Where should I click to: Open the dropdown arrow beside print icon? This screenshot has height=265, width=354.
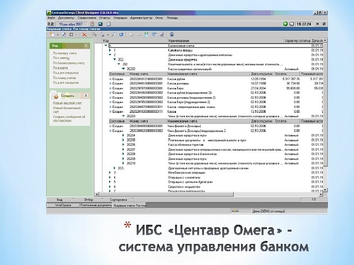point(108,35)
